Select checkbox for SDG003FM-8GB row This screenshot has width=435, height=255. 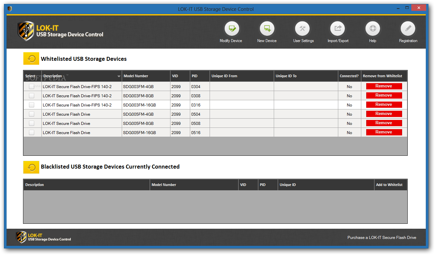tap(32, 96)
